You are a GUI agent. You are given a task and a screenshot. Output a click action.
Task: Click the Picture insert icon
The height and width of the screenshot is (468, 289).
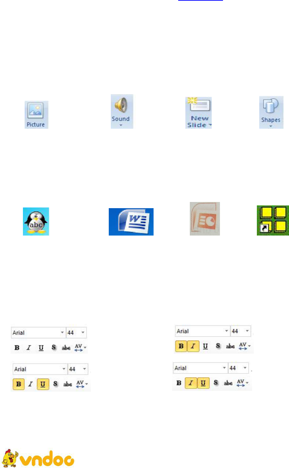[36, 115]
